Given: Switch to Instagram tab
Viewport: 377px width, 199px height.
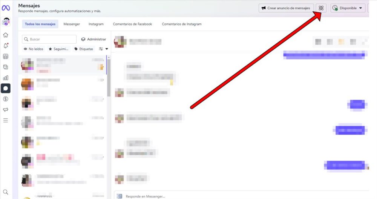Looking at the screenshot, I should point(96,24).
